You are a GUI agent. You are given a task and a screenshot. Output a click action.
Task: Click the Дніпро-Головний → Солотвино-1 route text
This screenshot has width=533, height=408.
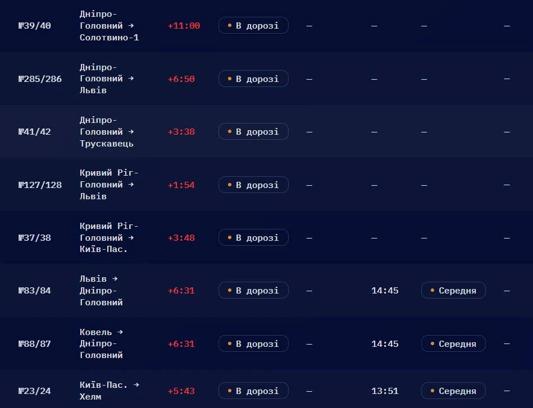pos(109,26)
